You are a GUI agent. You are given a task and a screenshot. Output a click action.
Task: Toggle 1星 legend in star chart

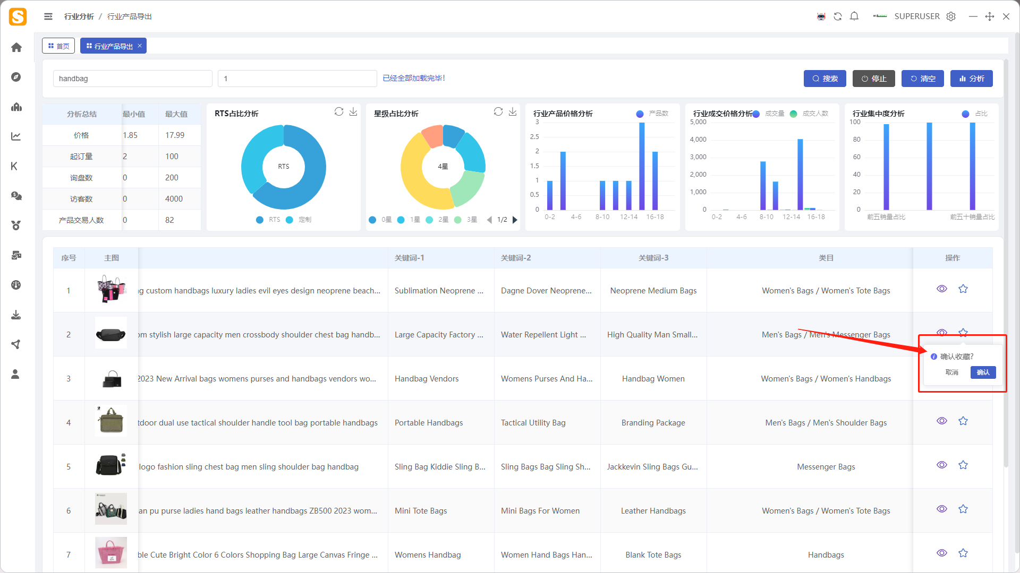click(x=409, y=220)
